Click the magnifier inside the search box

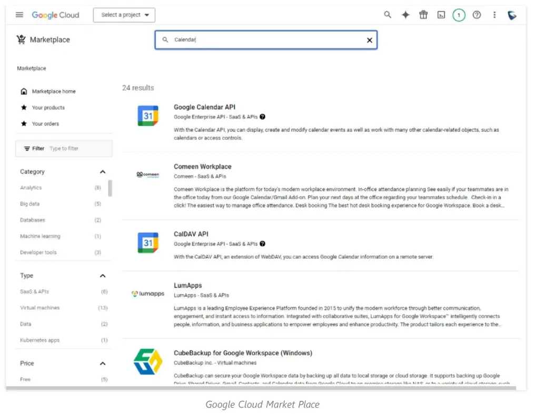(165, 40)
